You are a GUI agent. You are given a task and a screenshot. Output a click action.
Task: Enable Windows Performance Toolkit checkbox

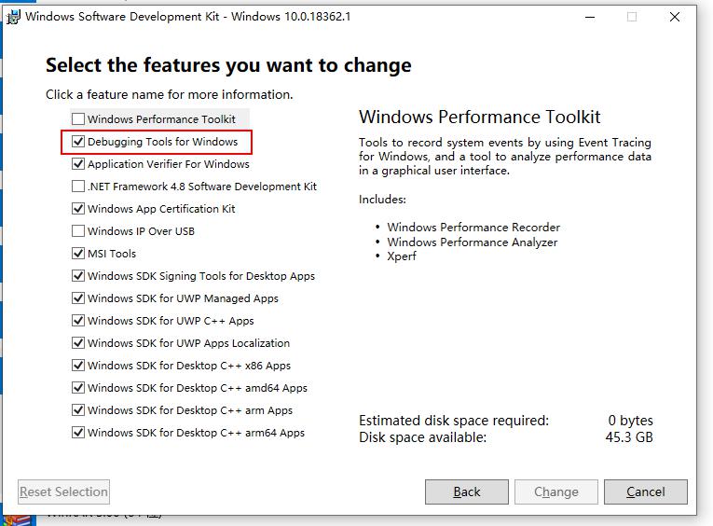point(78,118)
